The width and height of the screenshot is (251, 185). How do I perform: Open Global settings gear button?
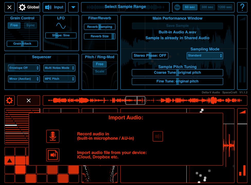29,7
